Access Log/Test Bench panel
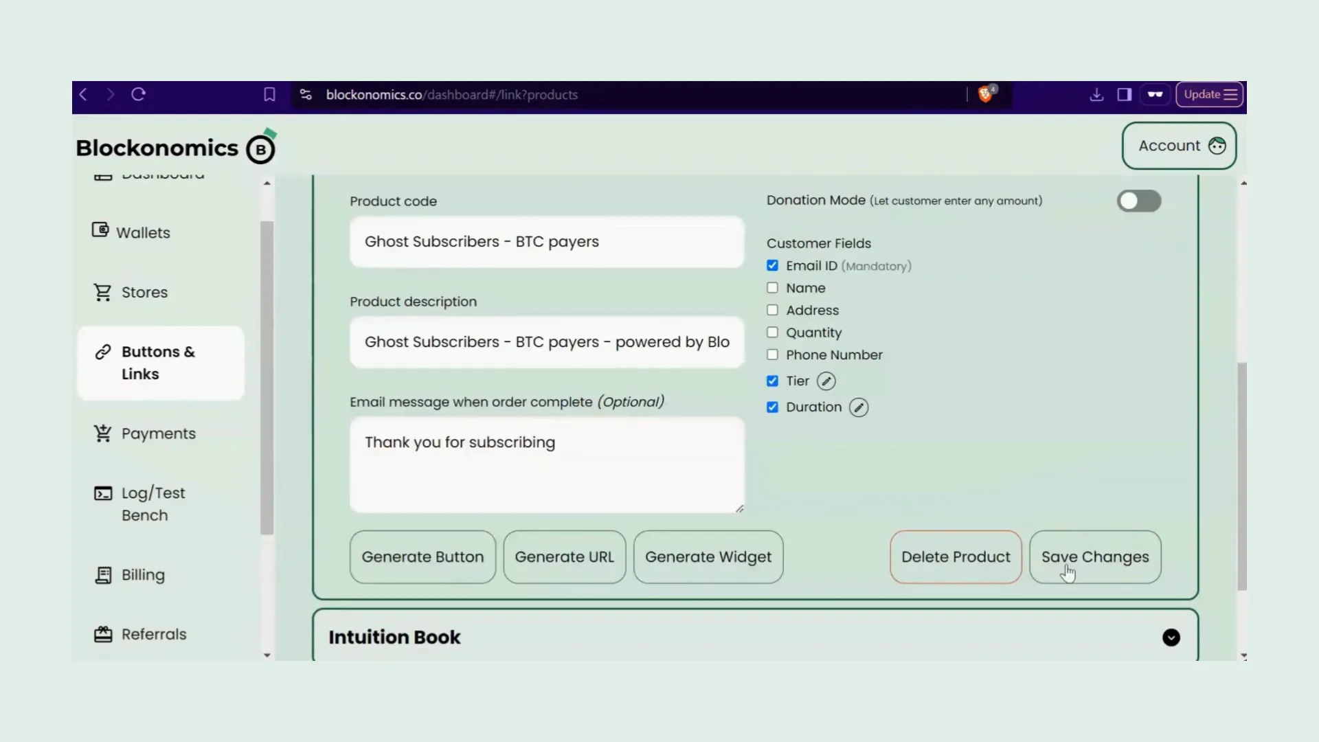The width and height of the screenshot is (1319, 742). click(x=153, y=503)
